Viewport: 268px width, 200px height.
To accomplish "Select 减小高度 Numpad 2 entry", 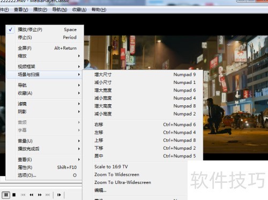I will click(143, 114).
